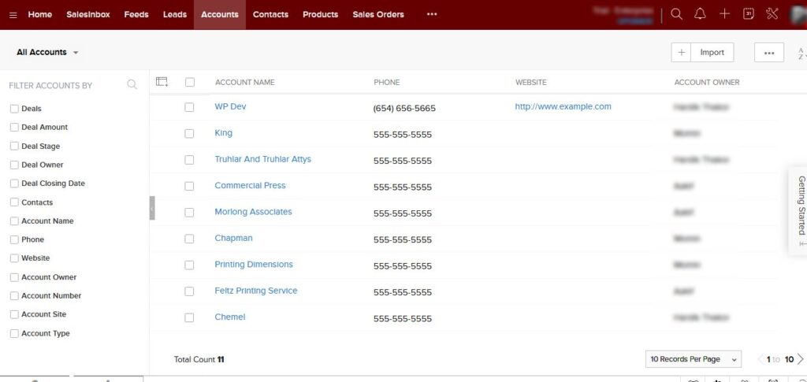This screenshot has height=382, width=807.
Task: Open the WP Dev account
Action: click(x=230, y=106)
